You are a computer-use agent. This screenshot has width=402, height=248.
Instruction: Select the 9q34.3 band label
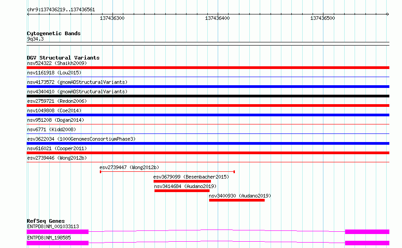click(x=35, y=39)
